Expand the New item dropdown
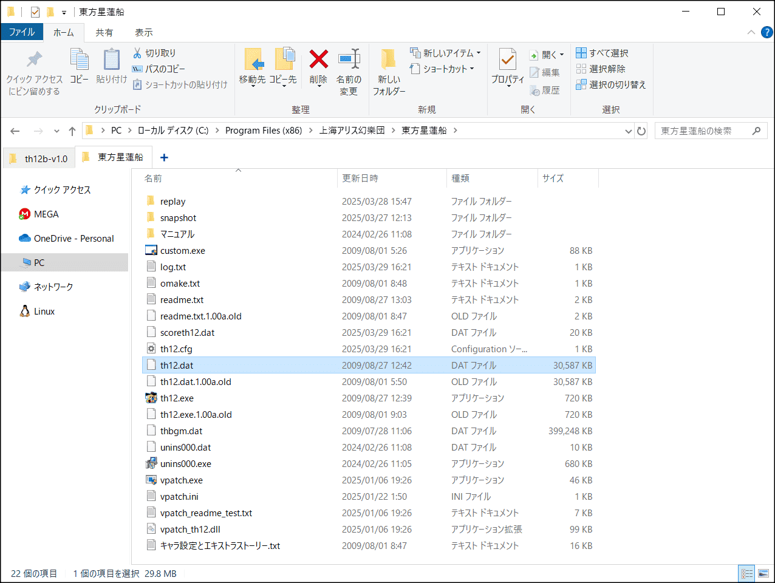Viewport: 775px width, 583px height. pyautogui.click(x=479, y=53)
